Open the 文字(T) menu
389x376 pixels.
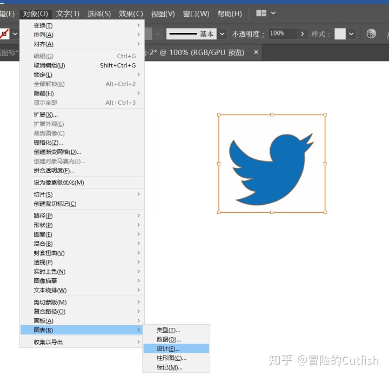(x=68, y=14)
